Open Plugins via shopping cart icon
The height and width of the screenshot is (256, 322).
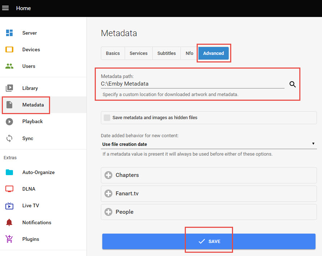(x=9, y=239)
